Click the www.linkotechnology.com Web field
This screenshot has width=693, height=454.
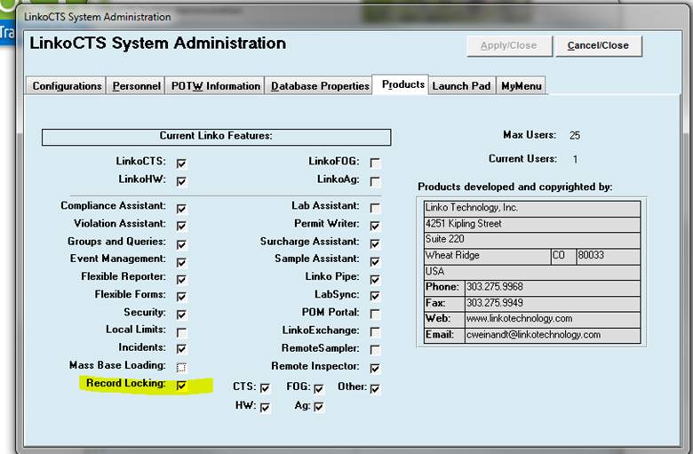point(552,319)
